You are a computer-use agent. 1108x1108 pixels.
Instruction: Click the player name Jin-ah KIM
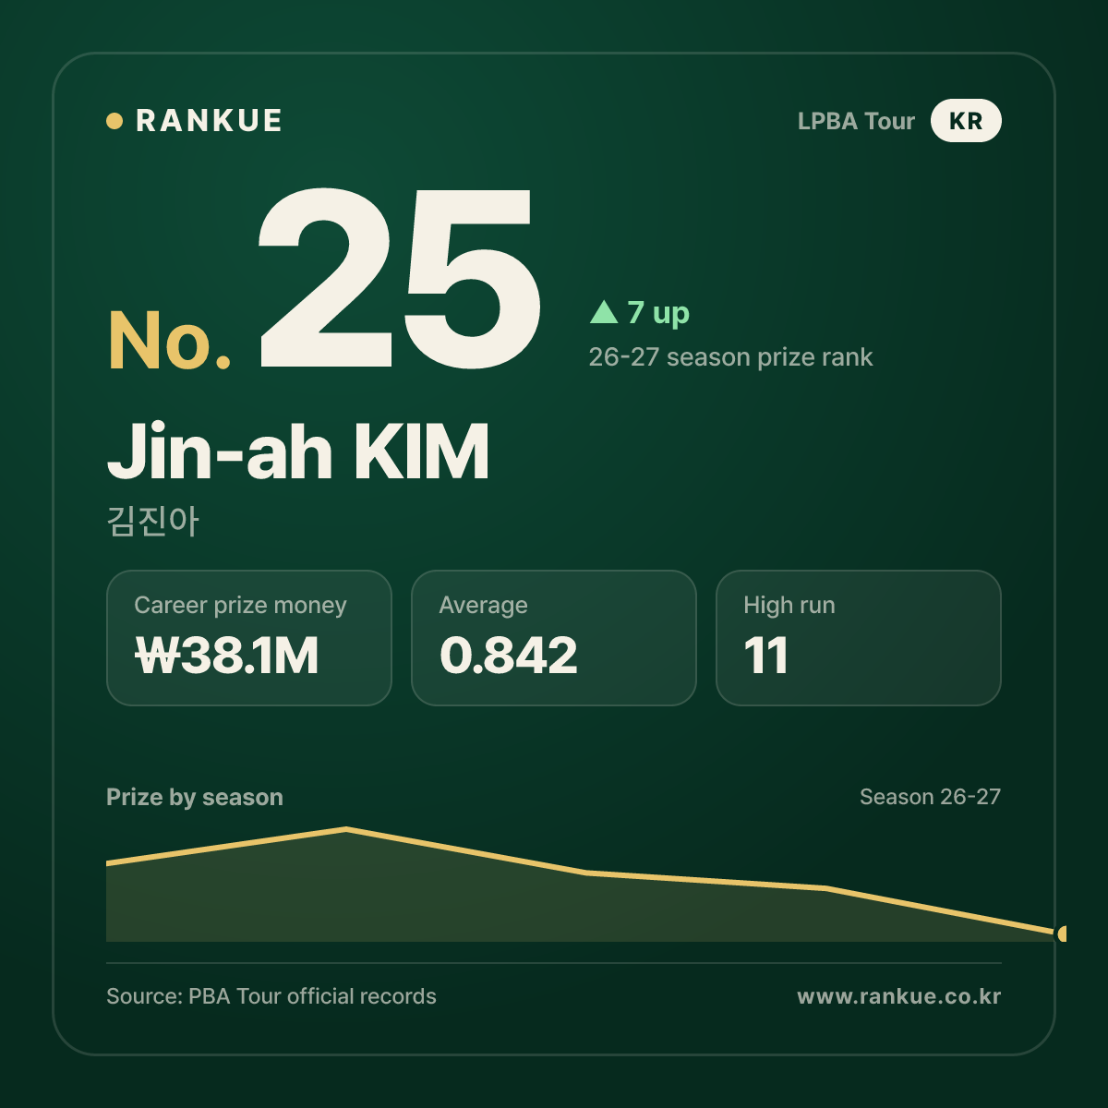pos(298,452)
